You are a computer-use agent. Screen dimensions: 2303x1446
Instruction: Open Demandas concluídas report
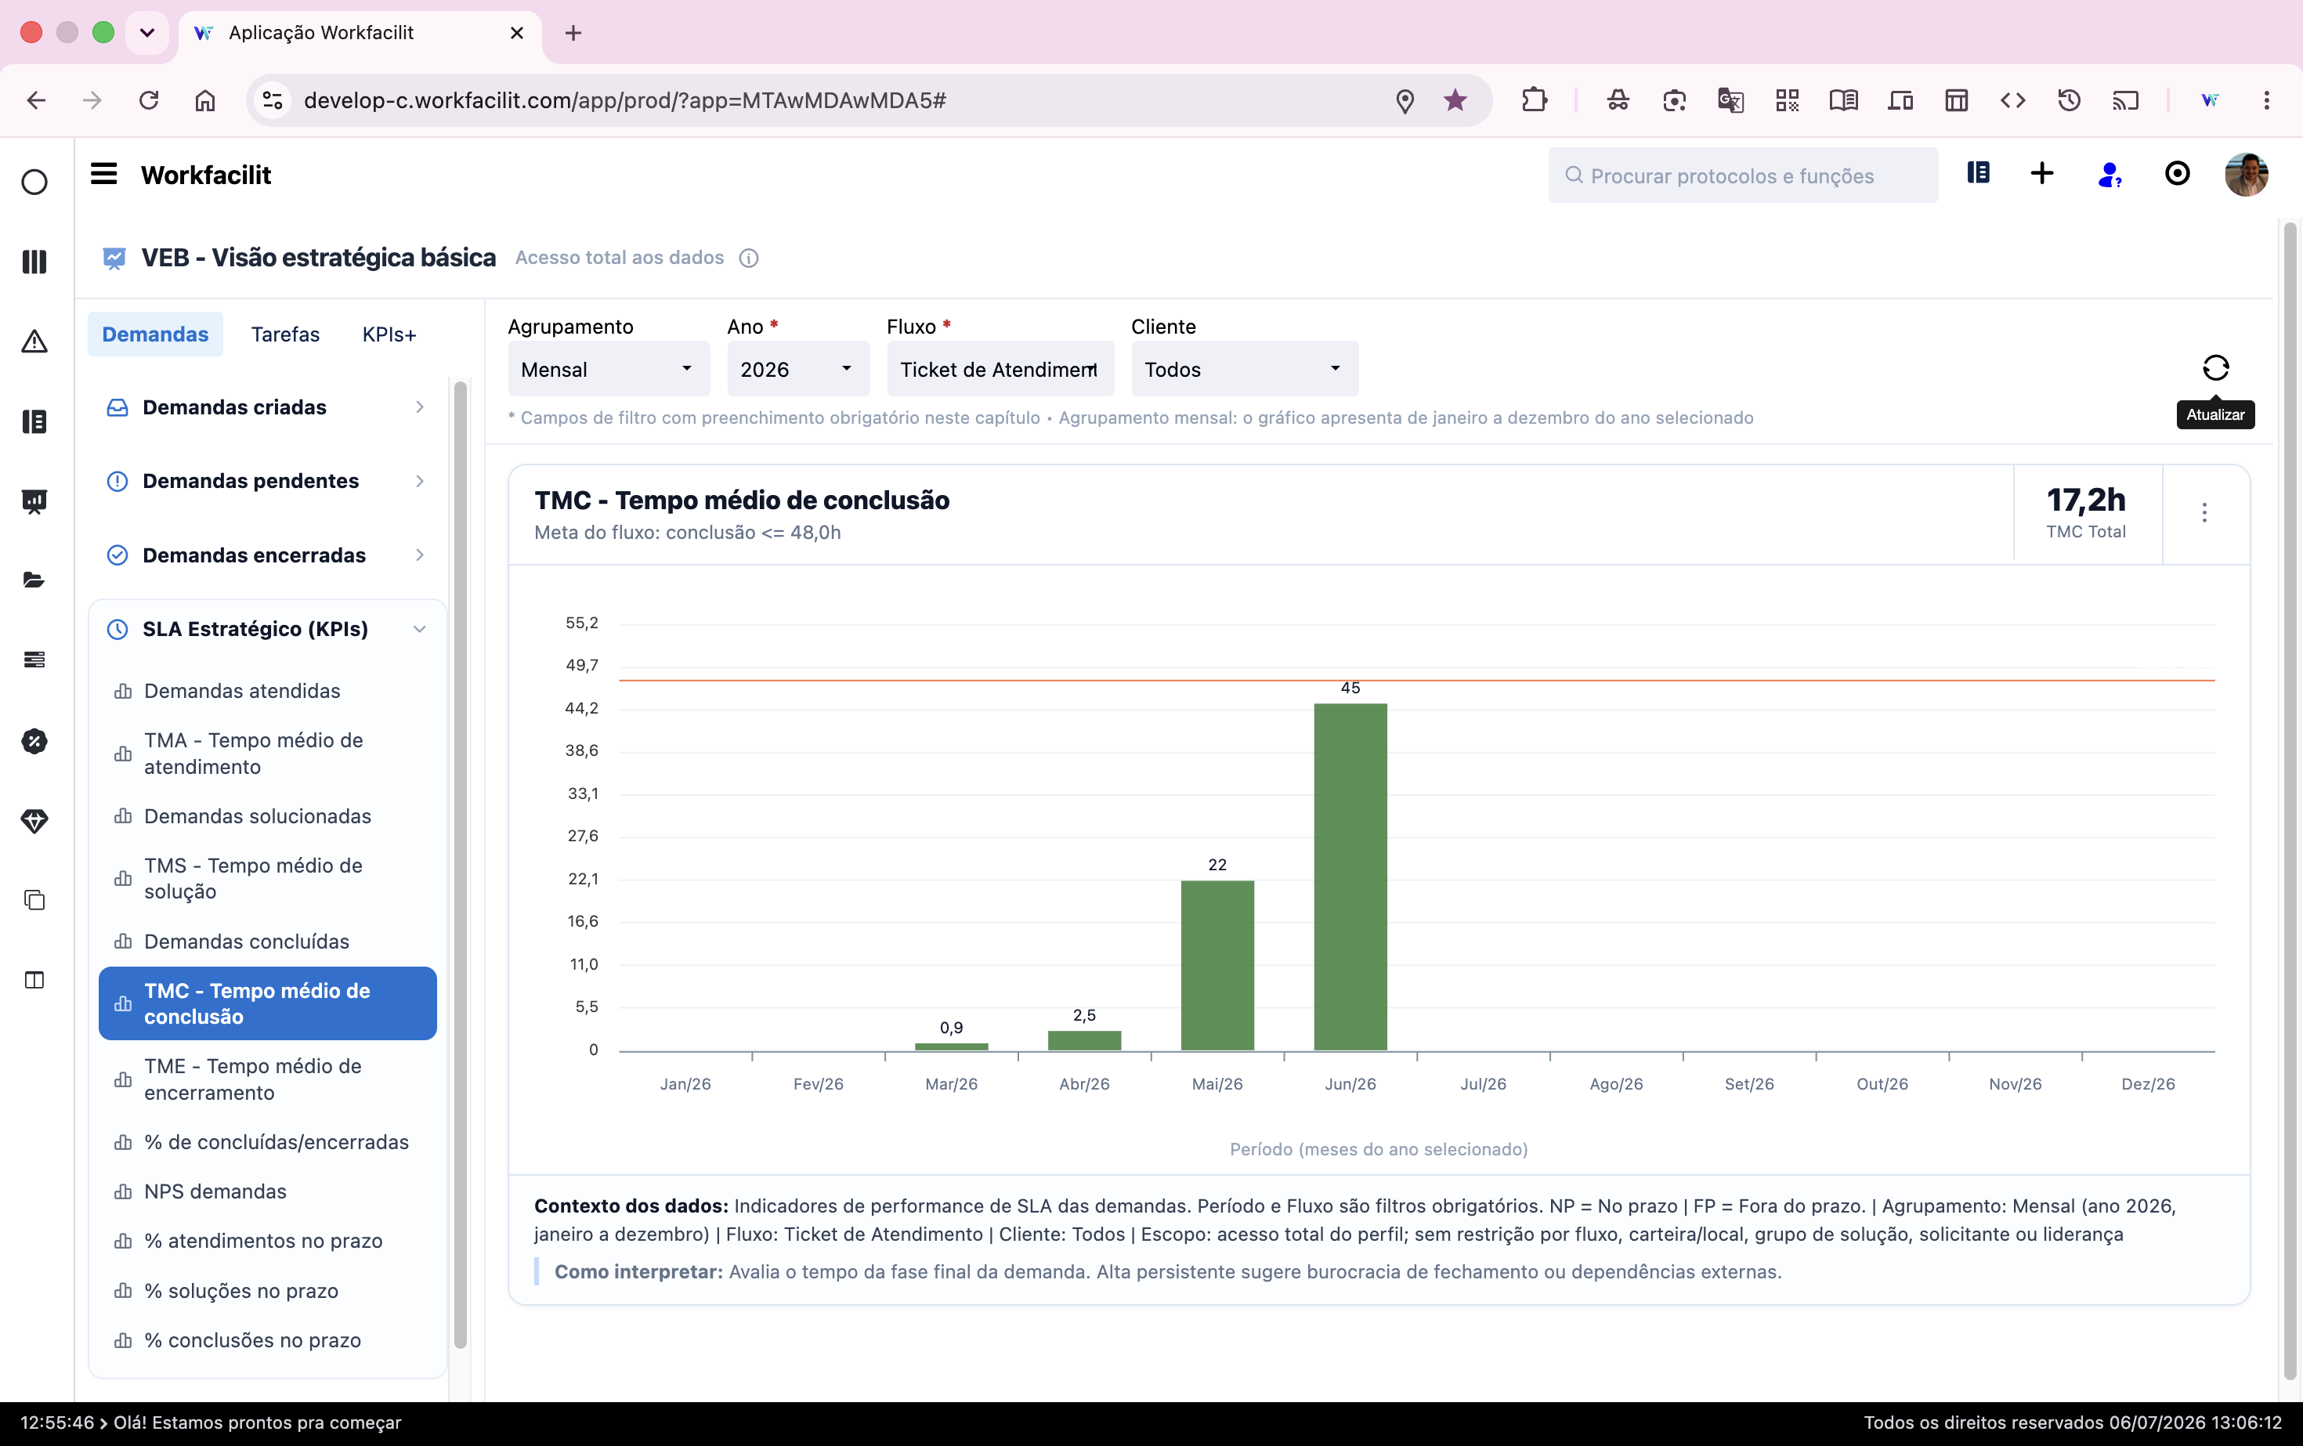pyautogui.click(x=267, y=942)
